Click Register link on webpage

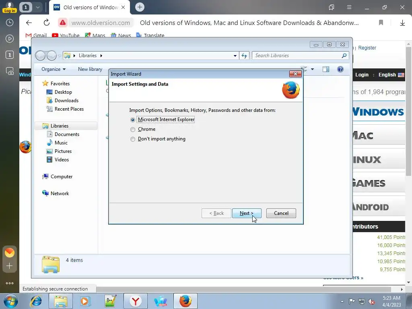tap(367, 48)
